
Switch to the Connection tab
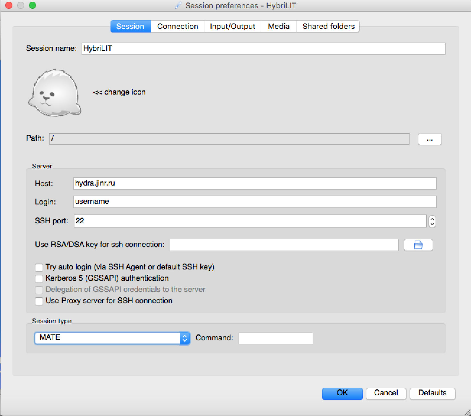(178, 26)
